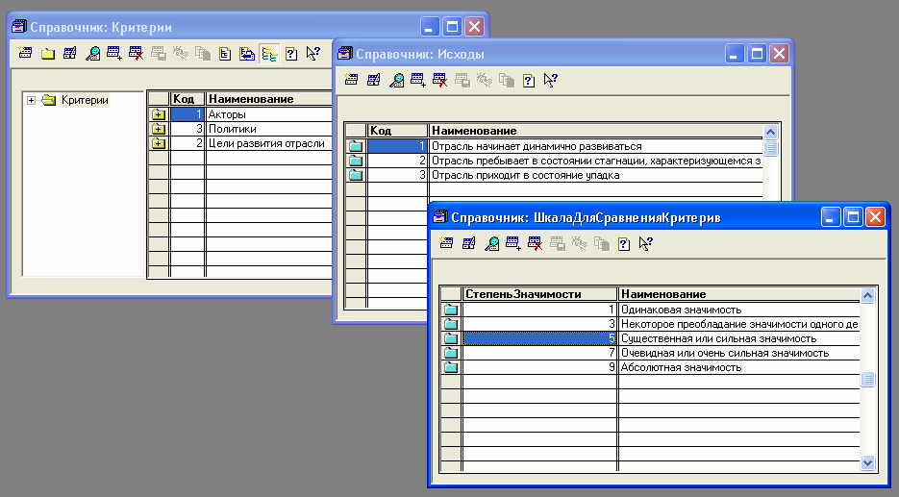This screenshot has height=497, width=899.
Task: Mark row for deletion in Исходы toolbar
Action: 439,80
